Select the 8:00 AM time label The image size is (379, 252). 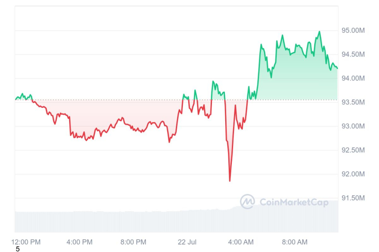click(295, 242)
